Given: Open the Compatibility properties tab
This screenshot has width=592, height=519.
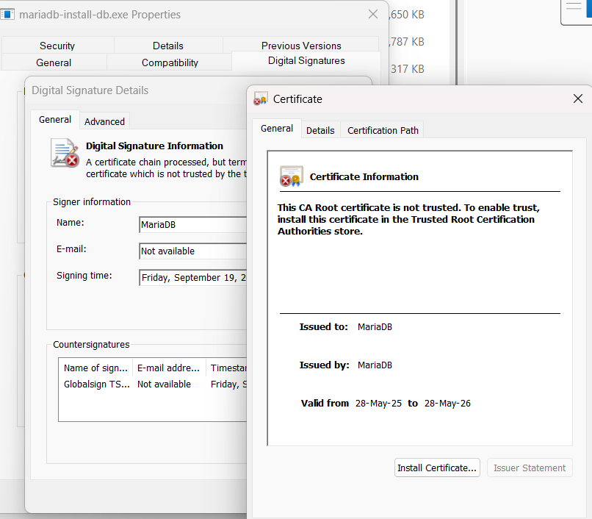Looking at the screenshot, I should (x=170, y=63).
